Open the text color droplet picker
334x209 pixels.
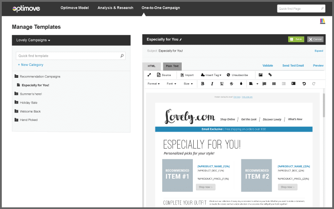(x=241, y=84)
